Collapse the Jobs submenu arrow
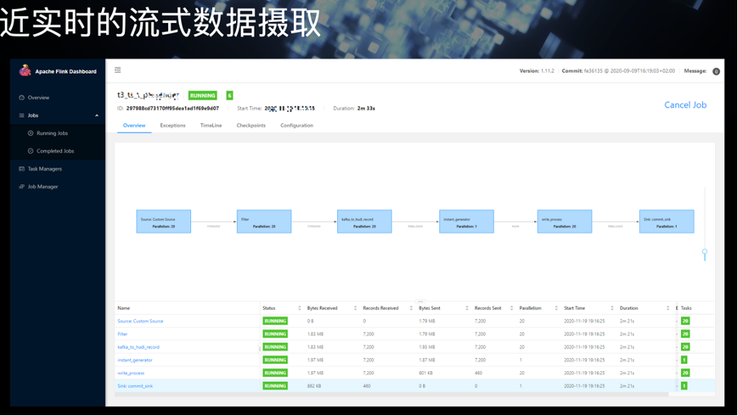This screenshot has height=416, width=738. tap(96, 116)
